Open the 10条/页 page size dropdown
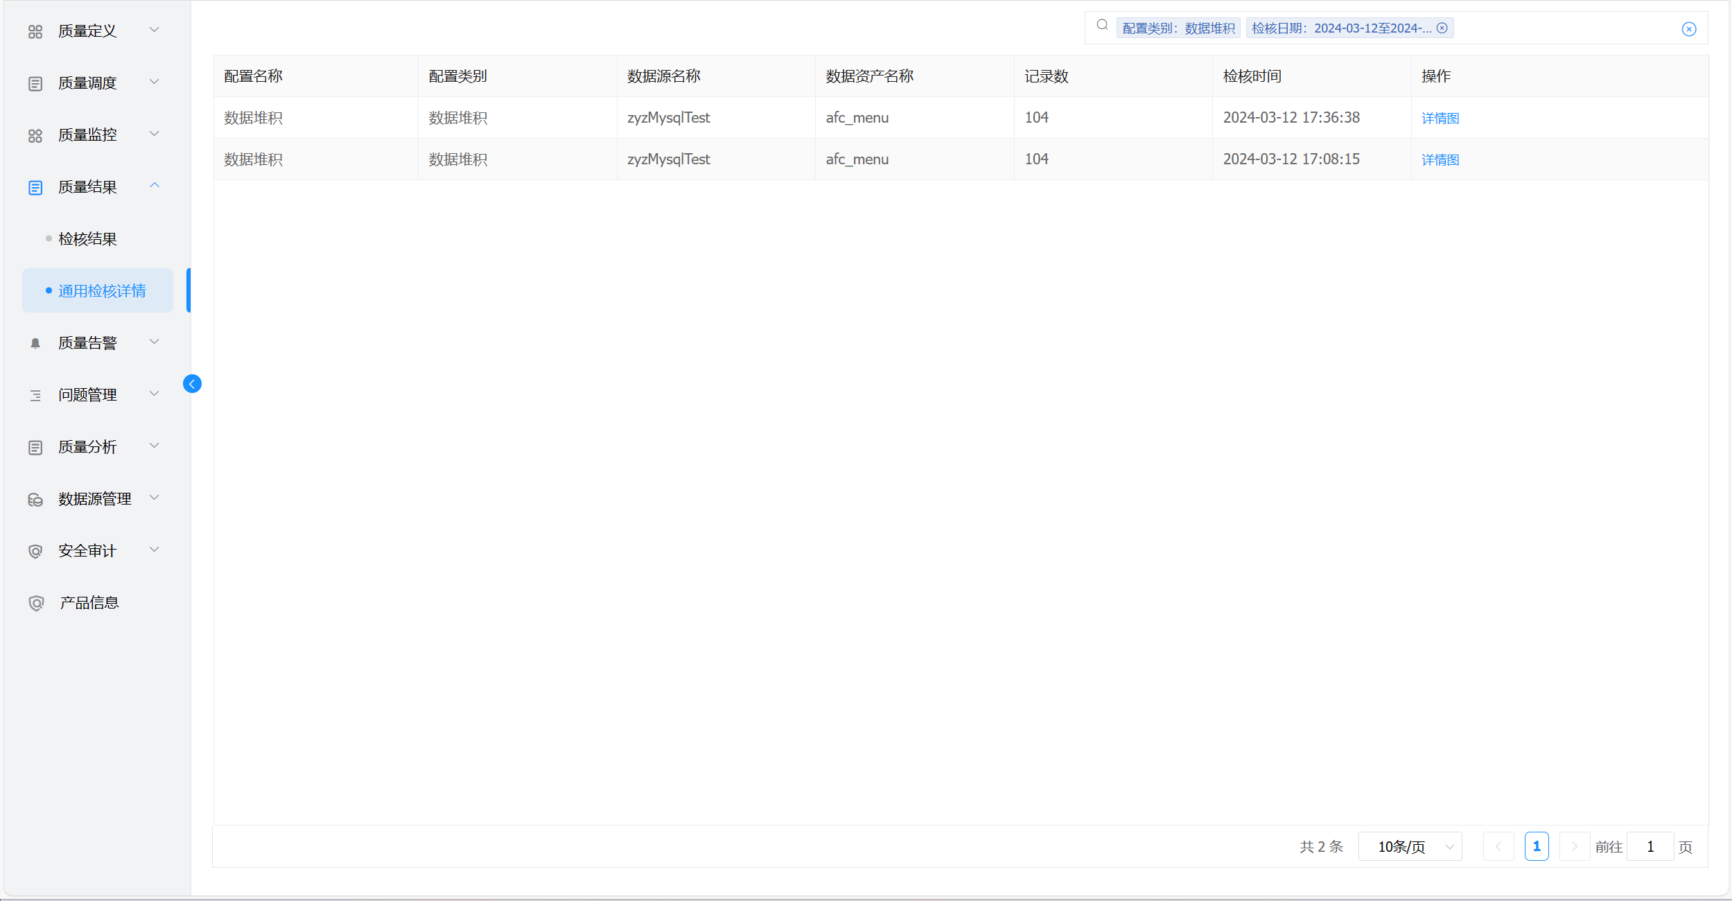 (1410, 847)
